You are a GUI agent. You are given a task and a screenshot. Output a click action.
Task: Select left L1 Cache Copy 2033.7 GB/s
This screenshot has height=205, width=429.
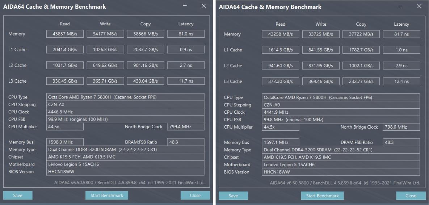(146, 50)
